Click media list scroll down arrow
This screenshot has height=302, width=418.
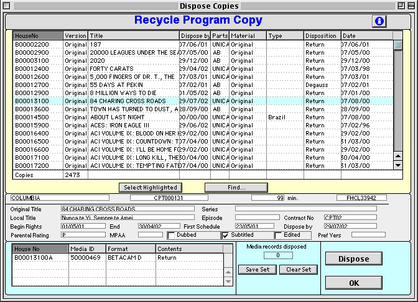click(228, 281)
